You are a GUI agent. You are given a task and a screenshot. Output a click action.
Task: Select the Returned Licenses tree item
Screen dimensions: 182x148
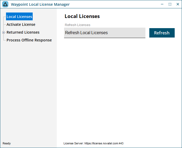23,32
